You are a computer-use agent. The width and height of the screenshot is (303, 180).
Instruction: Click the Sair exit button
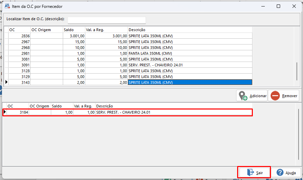255,172
